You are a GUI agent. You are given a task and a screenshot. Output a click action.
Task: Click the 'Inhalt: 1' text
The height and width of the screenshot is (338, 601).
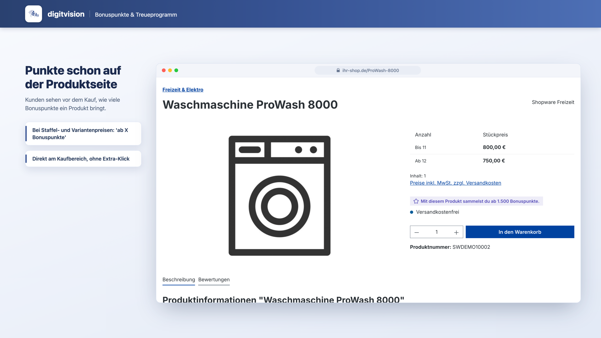click(x=418, y=176)
